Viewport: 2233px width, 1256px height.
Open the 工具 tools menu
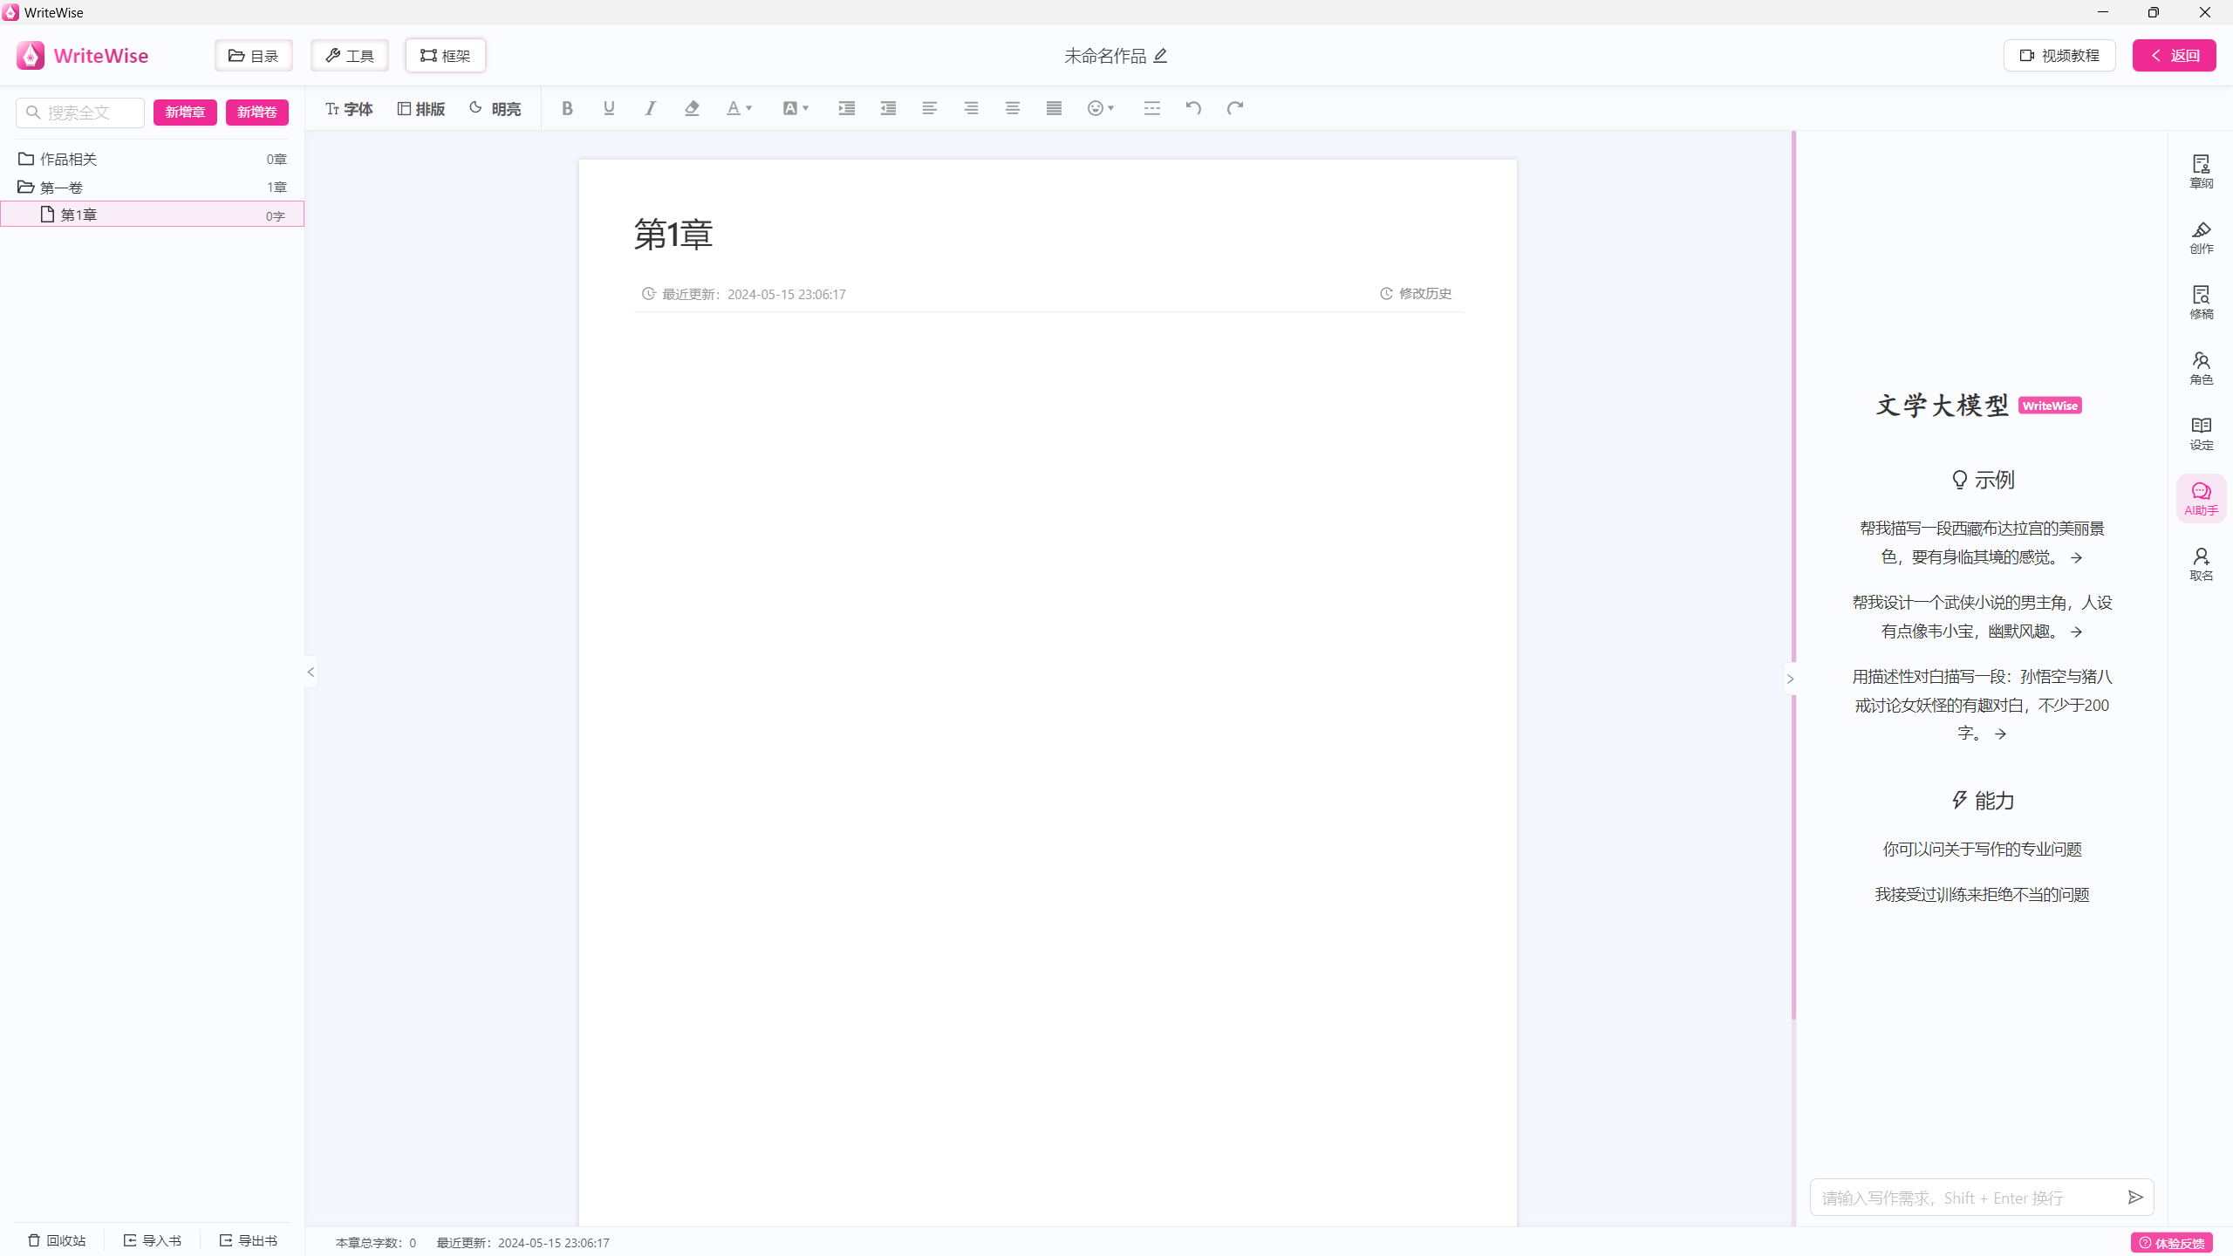350,56
